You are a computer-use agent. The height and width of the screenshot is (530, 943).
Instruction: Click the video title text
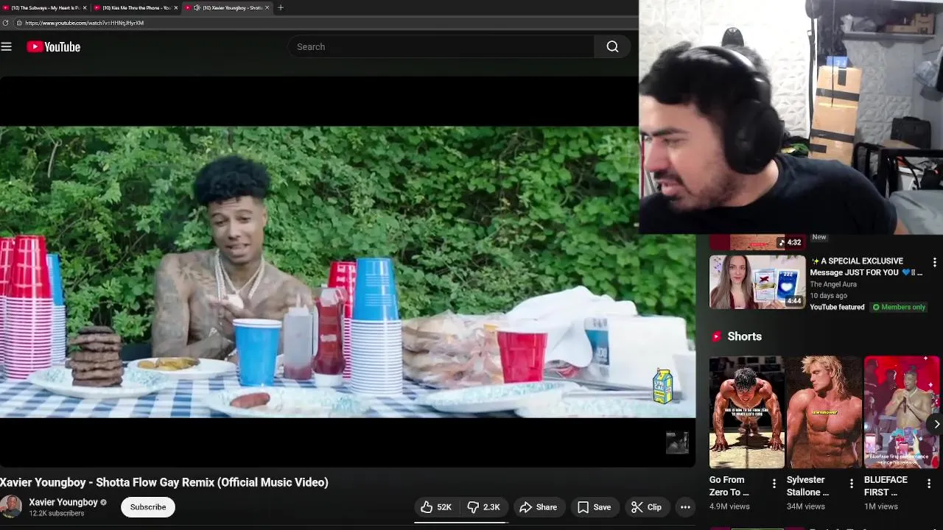tap(164, 482)
